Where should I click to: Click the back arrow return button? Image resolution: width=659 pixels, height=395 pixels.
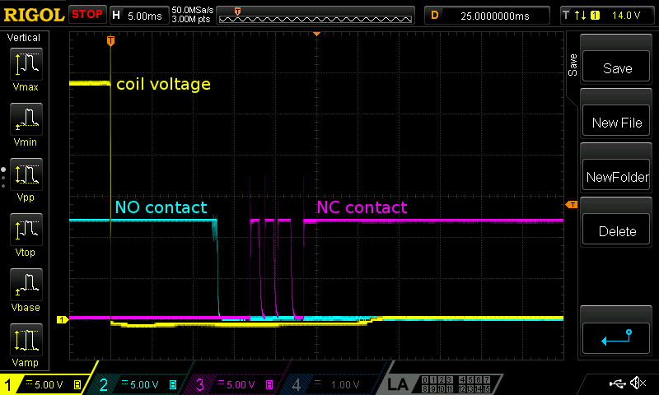616,338
